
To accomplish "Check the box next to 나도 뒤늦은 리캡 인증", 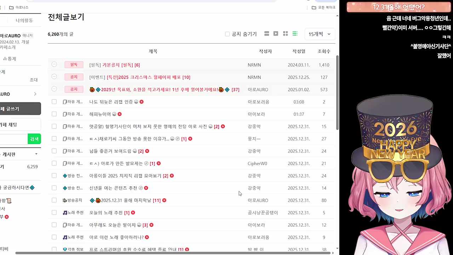I will (54, 102).
